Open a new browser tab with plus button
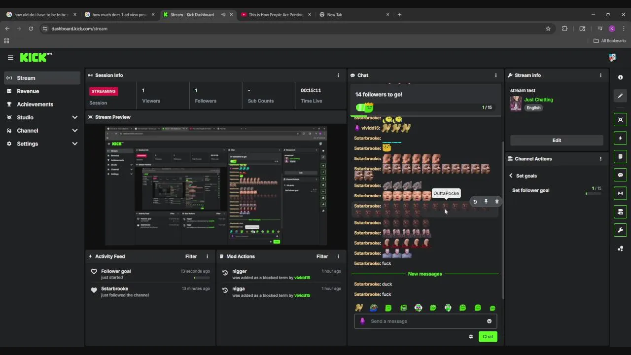 click(399, 15)
